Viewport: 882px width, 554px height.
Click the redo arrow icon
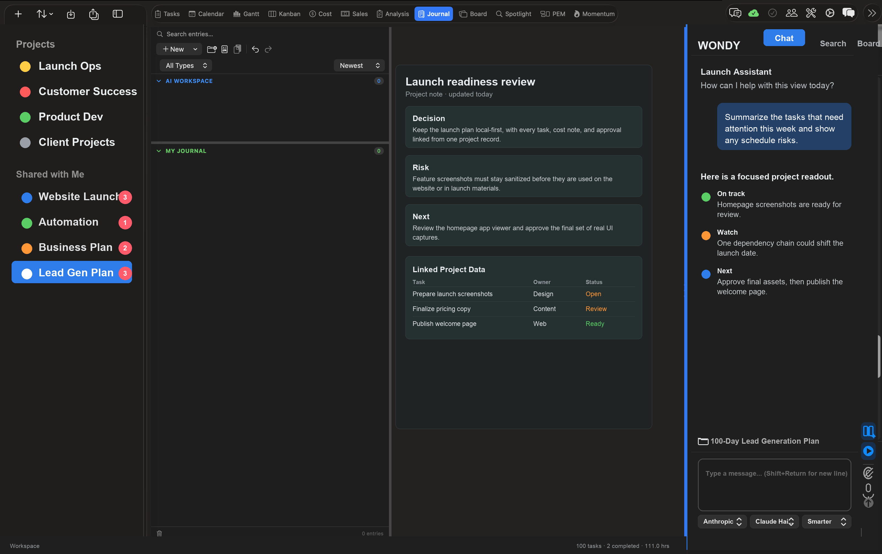268,49
